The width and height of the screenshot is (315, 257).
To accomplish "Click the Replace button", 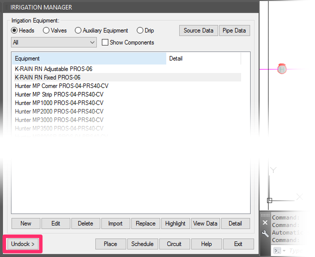I will click(x=146, y=223).
